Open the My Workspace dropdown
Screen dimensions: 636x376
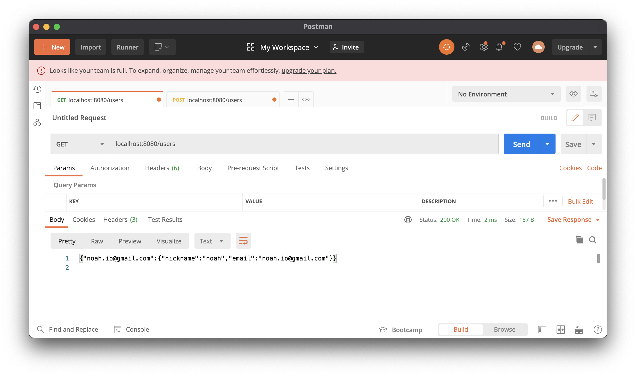click(x=283, y=47)
